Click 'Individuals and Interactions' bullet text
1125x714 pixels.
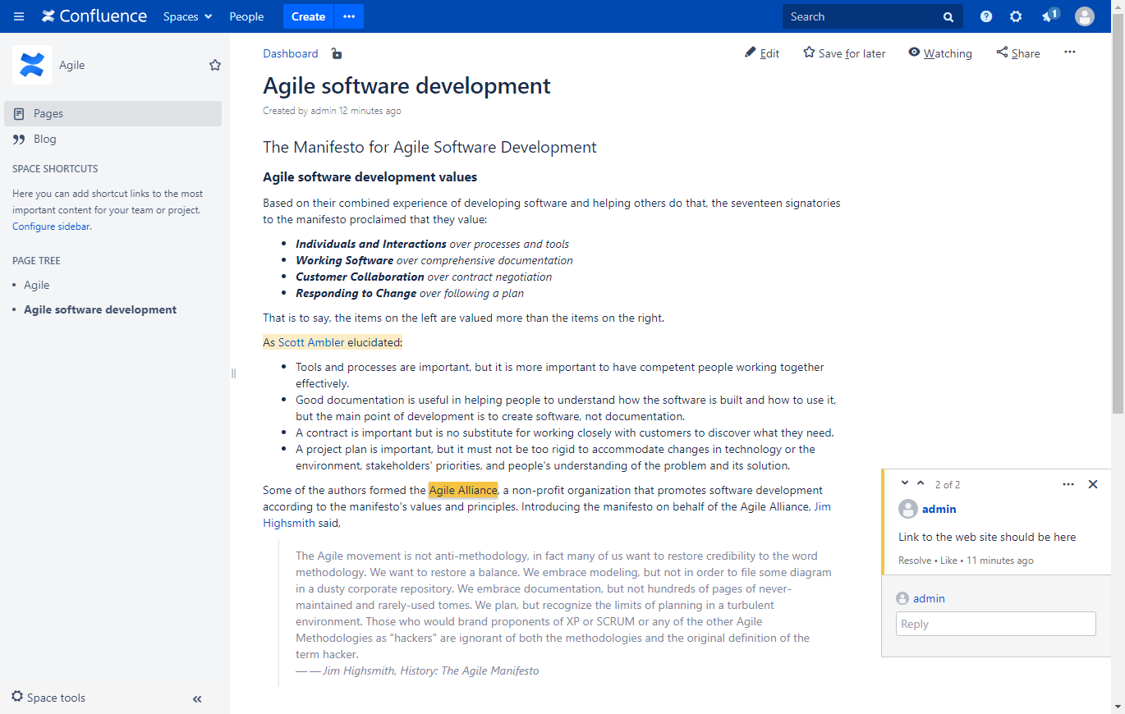(x=371, y=244)
